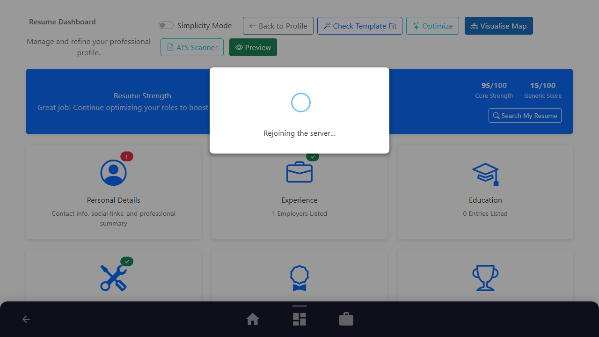Open briefcase icon in bottom navigation
The height and width of the screenshot is (337, 599).
point(346,319)
